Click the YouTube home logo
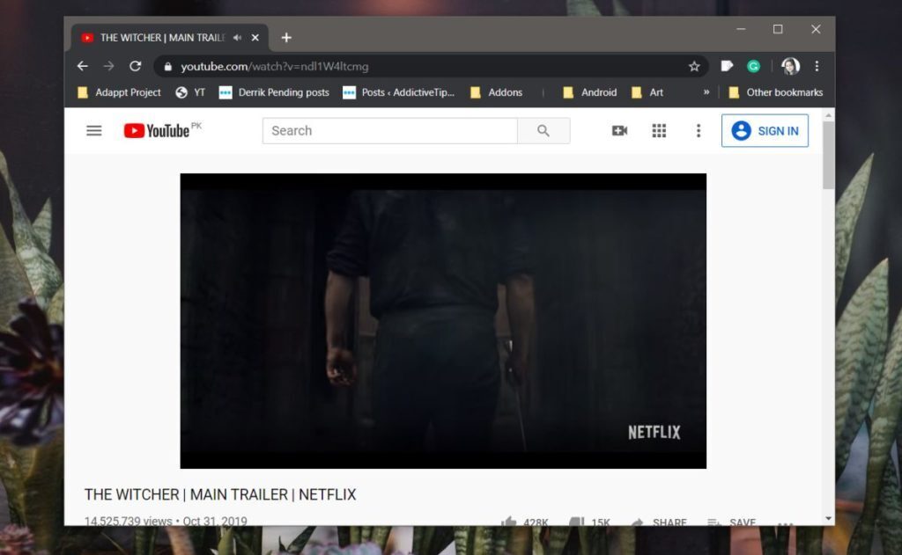The height and width of the screenshot is (555, 902). coord(159,130)
